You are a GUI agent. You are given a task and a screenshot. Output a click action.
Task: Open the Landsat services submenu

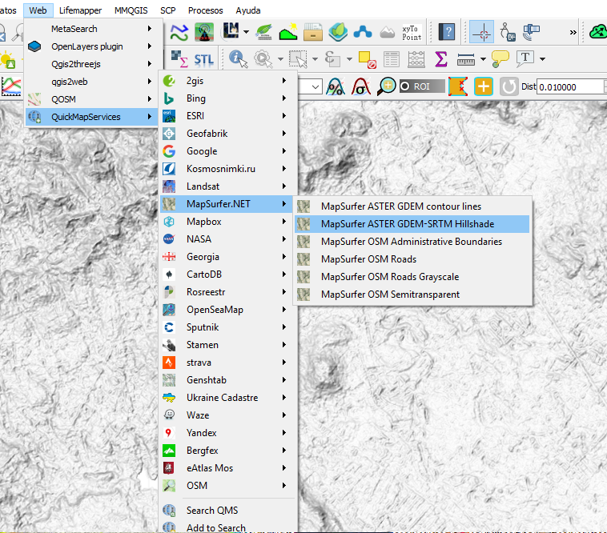pos(228,186)
